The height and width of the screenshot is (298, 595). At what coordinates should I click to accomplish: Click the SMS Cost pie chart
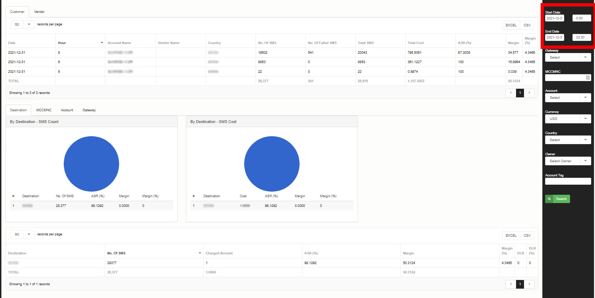272,164
